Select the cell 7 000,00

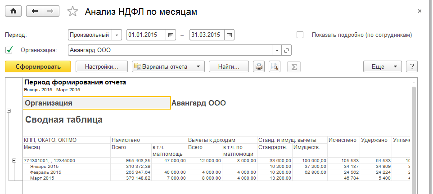pyautogui.click(x=169, y=178)
